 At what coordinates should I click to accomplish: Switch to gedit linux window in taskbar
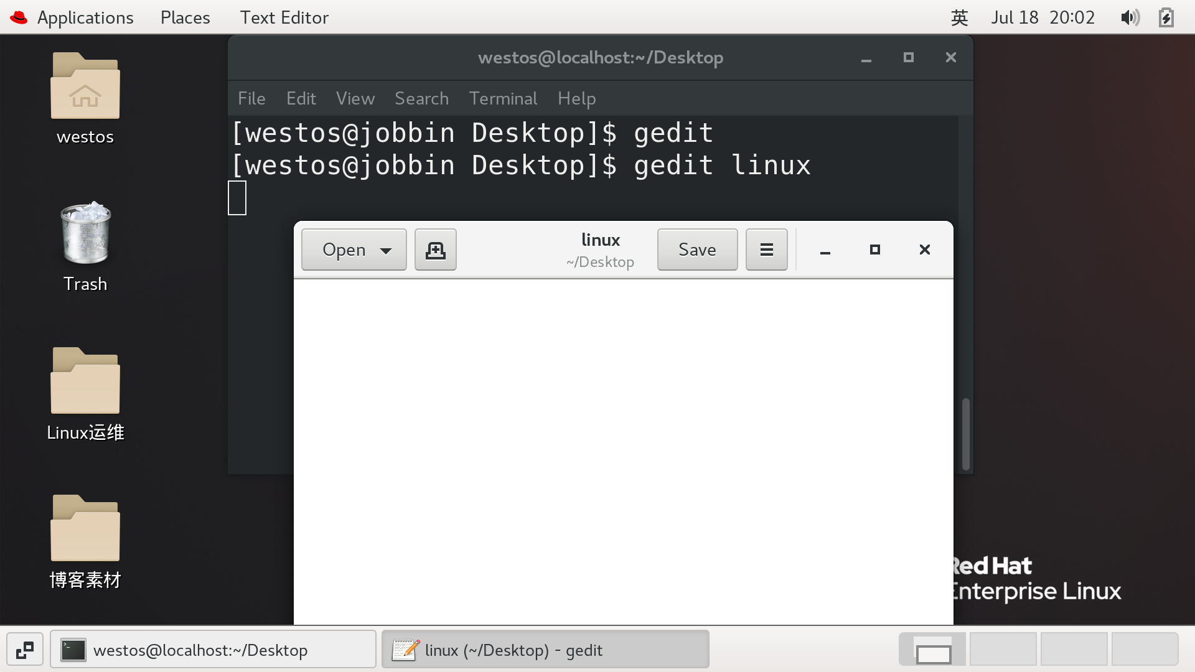pos(545,650)
